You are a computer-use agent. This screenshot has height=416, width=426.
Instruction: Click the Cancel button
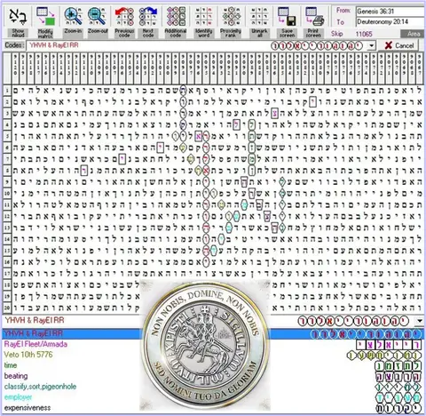[x=398, y=45]
